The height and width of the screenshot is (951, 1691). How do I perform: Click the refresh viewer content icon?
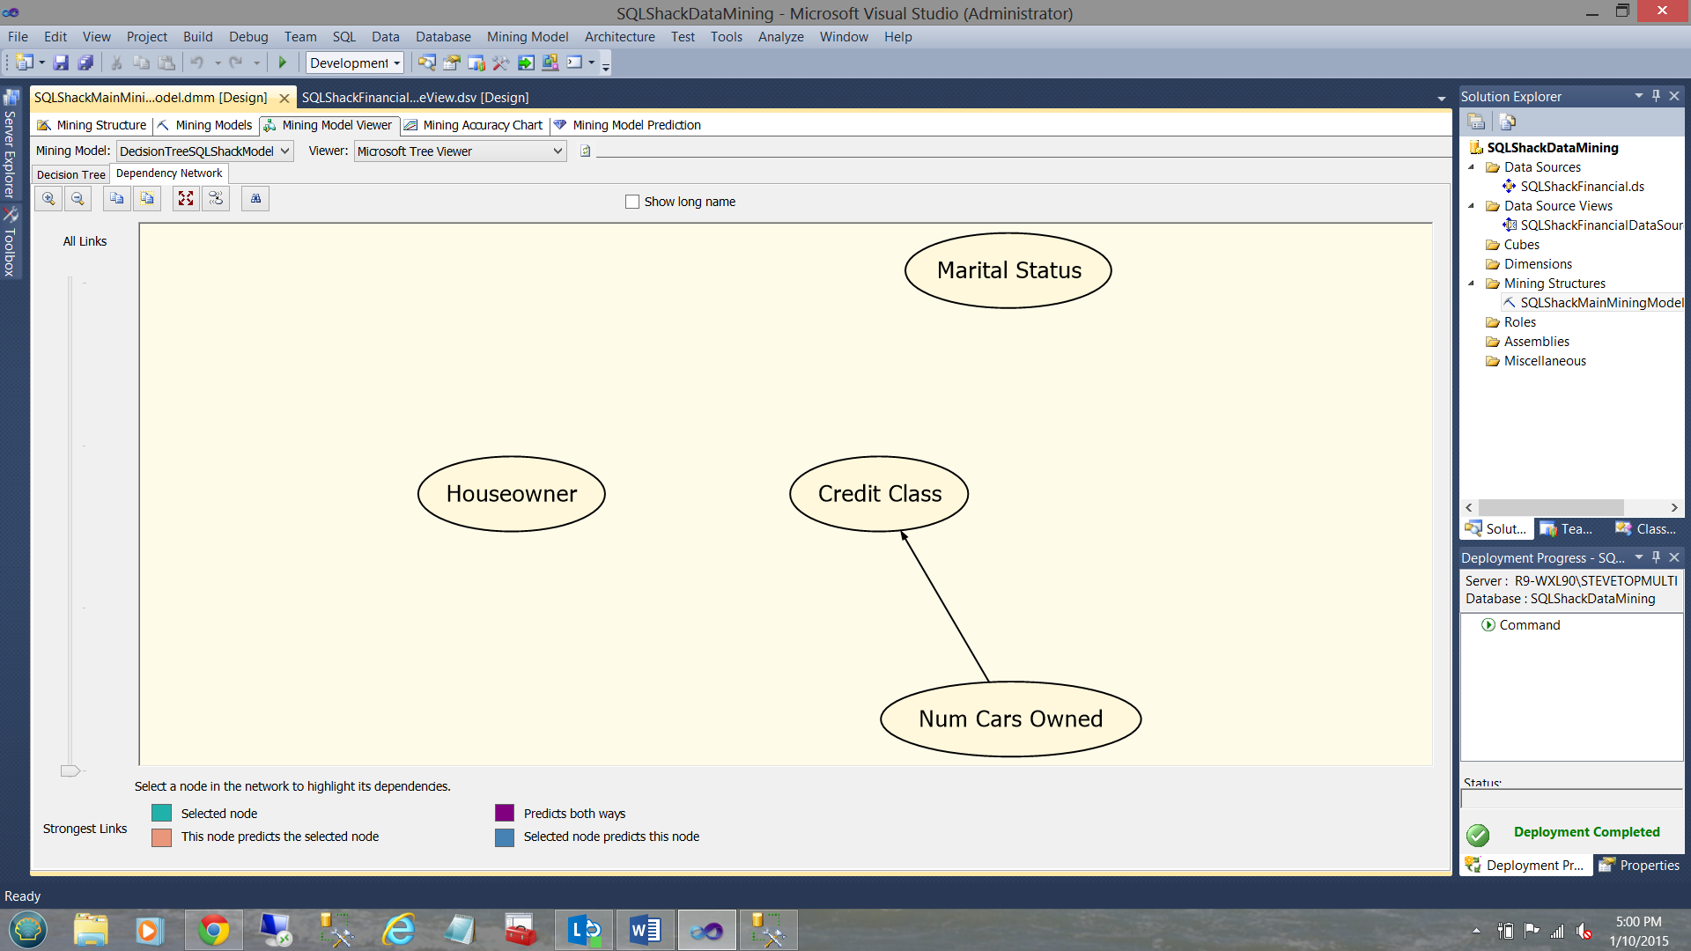click(x=585, y=151)
